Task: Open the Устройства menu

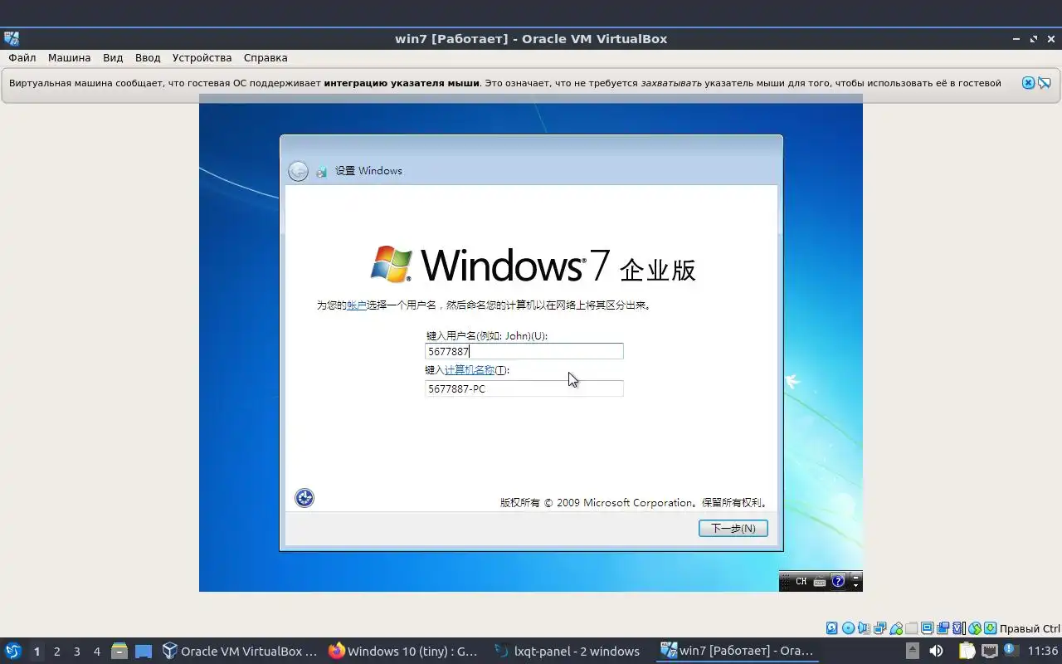Action: 202,57
